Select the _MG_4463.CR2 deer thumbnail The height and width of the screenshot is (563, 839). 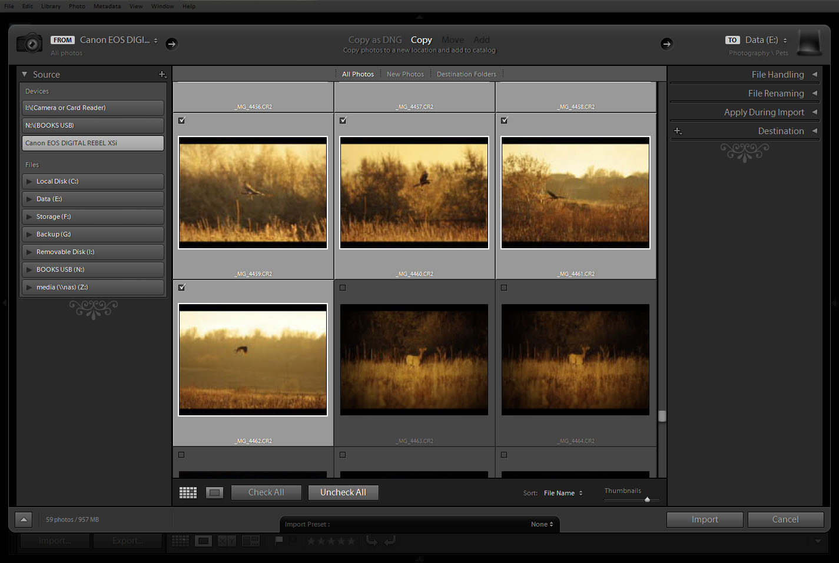[414, 359]
